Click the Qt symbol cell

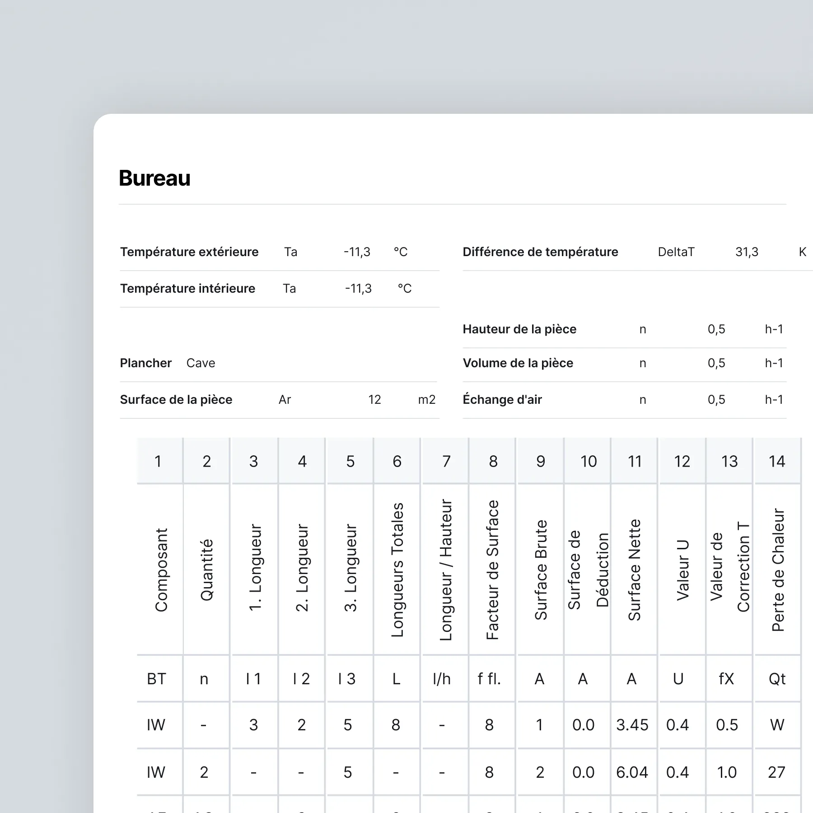click(x=777, y=679)
